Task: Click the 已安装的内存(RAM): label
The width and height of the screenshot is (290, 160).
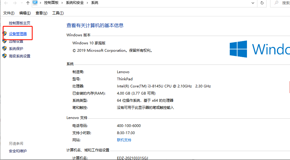Action: pos(89,93)
